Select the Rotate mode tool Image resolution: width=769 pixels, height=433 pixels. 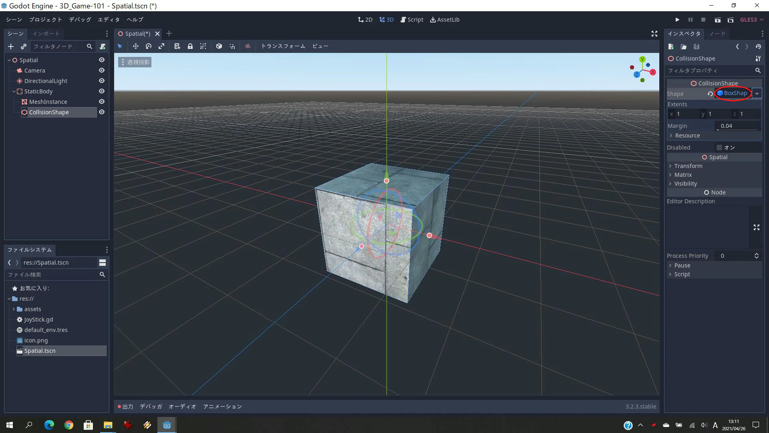click(x=149, y=46)
